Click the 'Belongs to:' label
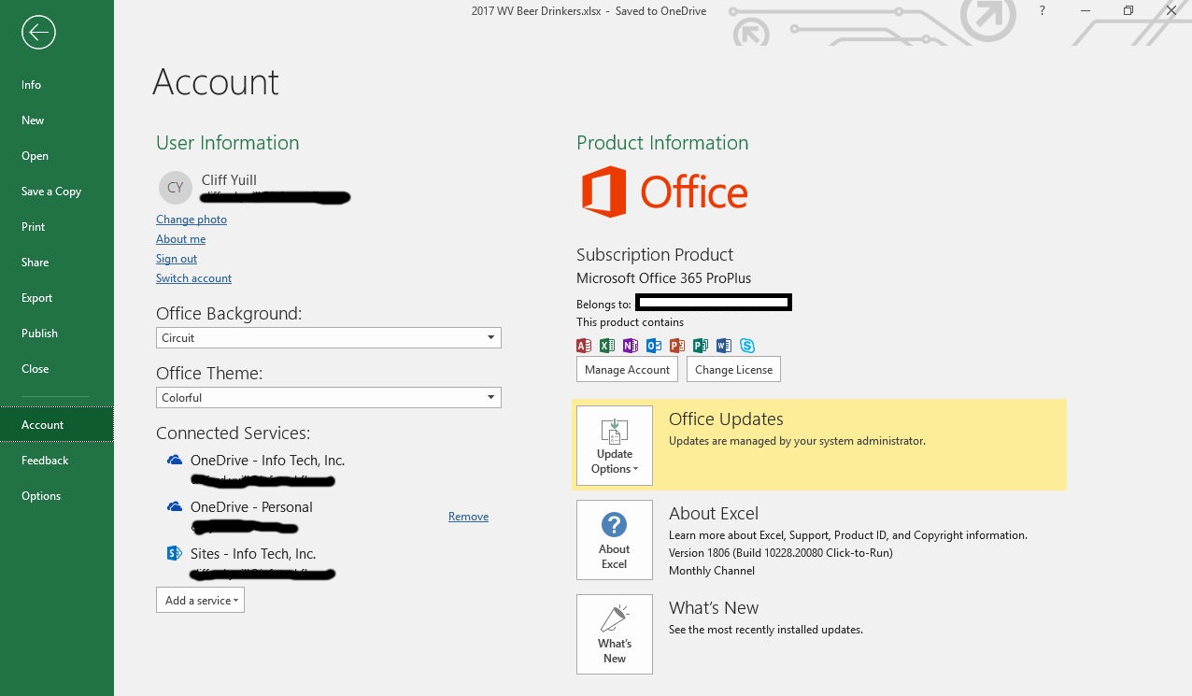This screenshot has width=1192, height=696. (x=603, y=304)
